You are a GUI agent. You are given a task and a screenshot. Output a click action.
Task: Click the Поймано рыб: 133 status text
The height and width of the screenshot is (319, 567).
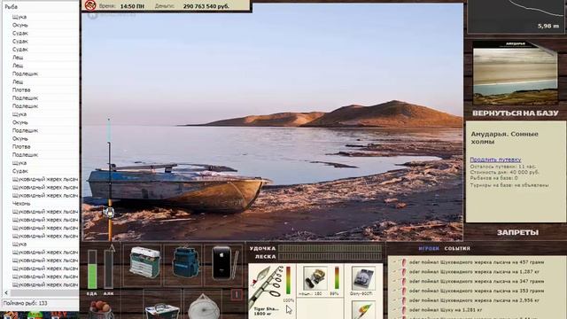point(26,303)
